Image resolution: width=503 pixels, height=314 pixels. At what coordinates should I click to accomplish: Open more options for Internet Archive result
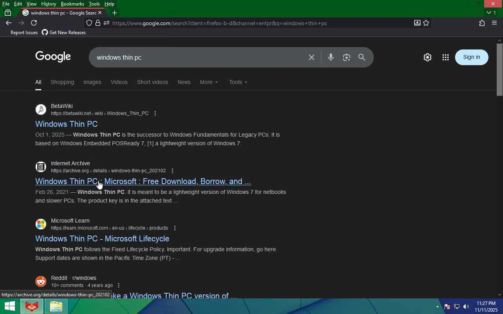[x=173, y=171]
